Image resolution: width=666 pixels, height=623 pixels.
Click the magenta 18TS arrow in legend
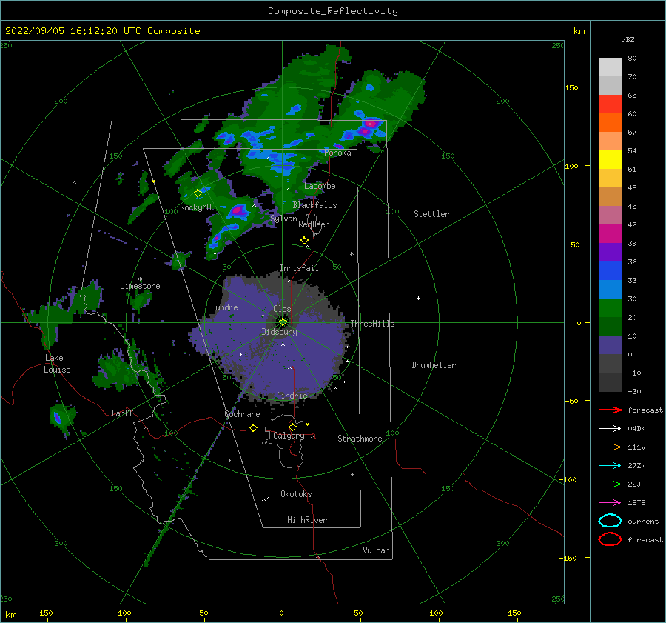pyautogui.click(x=610, y=503)
